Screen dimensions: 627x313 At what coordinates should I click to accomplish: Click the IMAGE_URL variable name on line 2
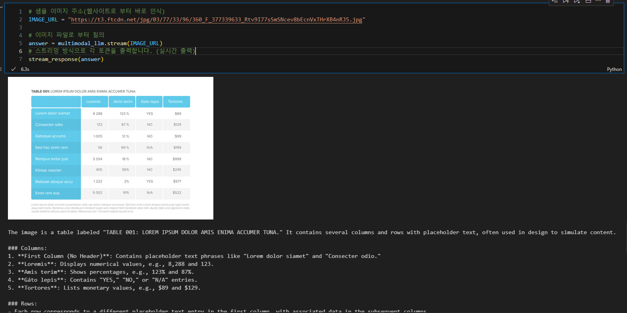click(43, 19)
